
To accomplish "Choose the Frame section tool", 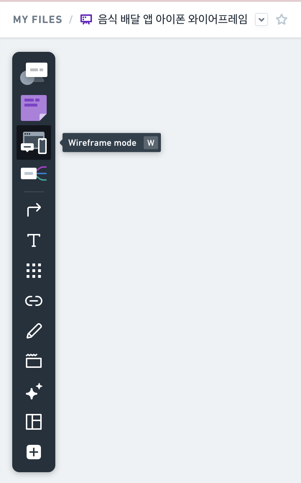I will tap(34, 361).
